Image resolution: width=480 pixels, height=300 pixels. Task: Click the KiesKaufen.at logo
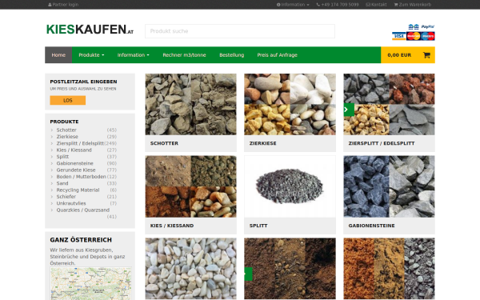pyautogui.click(x=90, y=30)
